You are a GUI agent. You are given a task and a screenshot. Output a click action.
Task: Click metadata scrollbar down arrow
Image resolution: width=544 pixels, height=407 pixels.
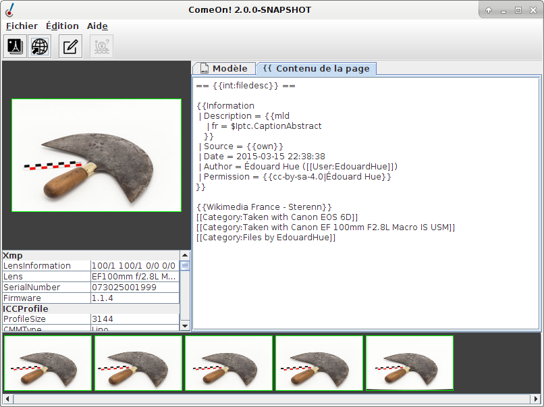(185, 326)
